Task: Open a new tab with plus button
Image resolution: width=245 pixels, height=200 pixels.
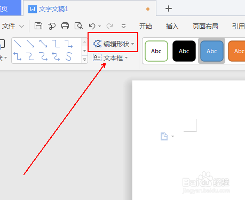Action: point(169,9)
